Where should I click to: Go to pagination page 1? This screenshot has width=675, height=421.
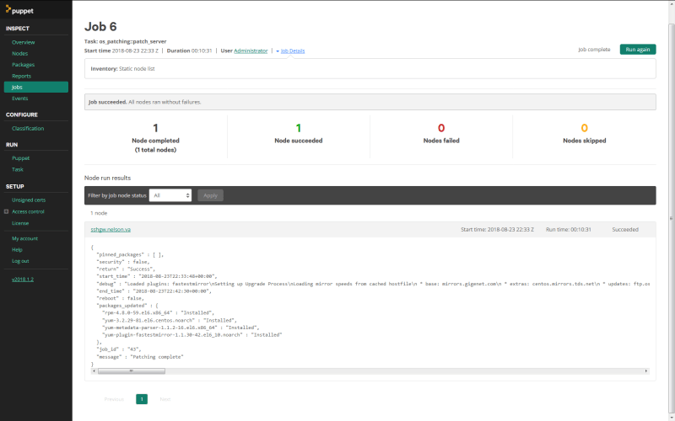click(x=142, y=399)
